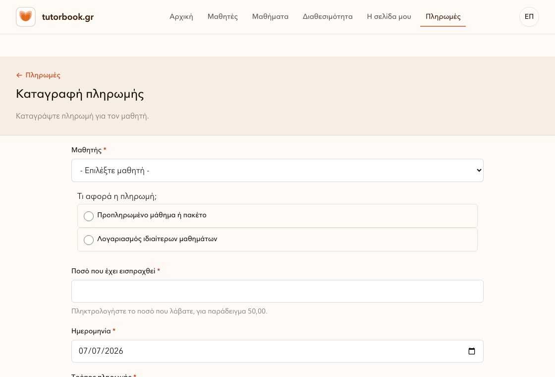The height and width of the screenshot is (377, 555).
Task: Click the back arrow beside Πληρωμές
Action: (x=19, y=75)
